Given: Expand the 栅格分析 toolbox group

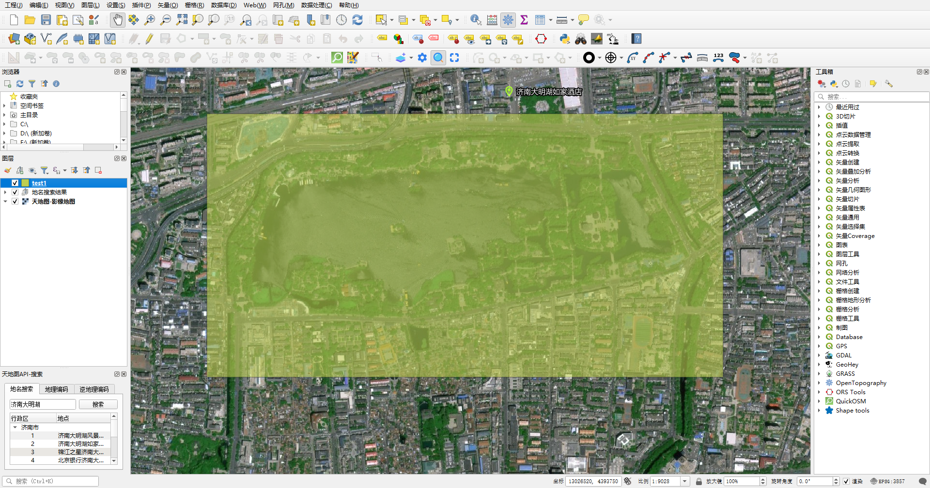Looking at the screenshot, I should click(x=819, y=309).
